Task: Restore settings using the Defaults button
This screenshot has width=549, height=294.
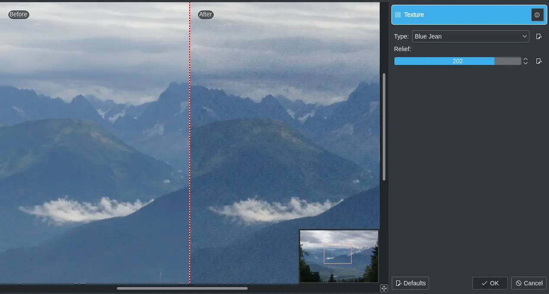Action: click(x=410, y=283)
